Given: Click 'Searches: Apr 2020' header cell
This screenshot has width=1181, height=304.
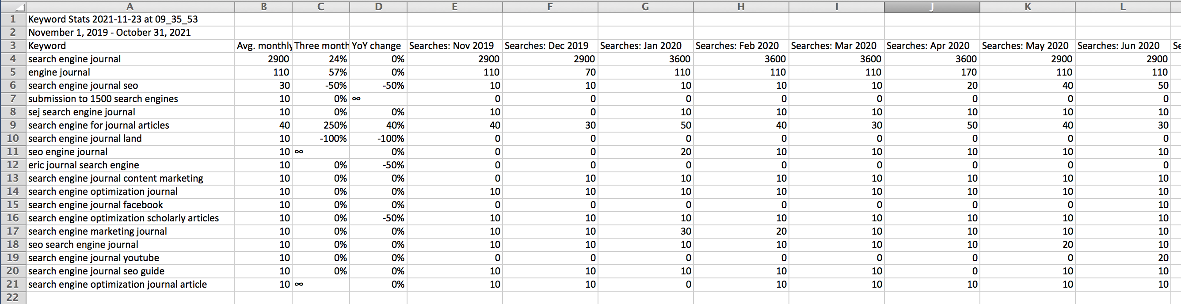Looking at the screenshot, I should (932, 46).
